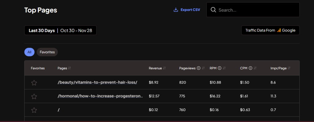Click the RPM info icon
The image size is (314, 122).
click(x=219, y=68)
